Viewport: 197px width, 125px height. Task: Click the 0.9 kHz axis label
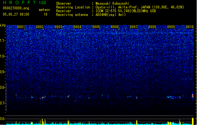(x=3, y=72)
